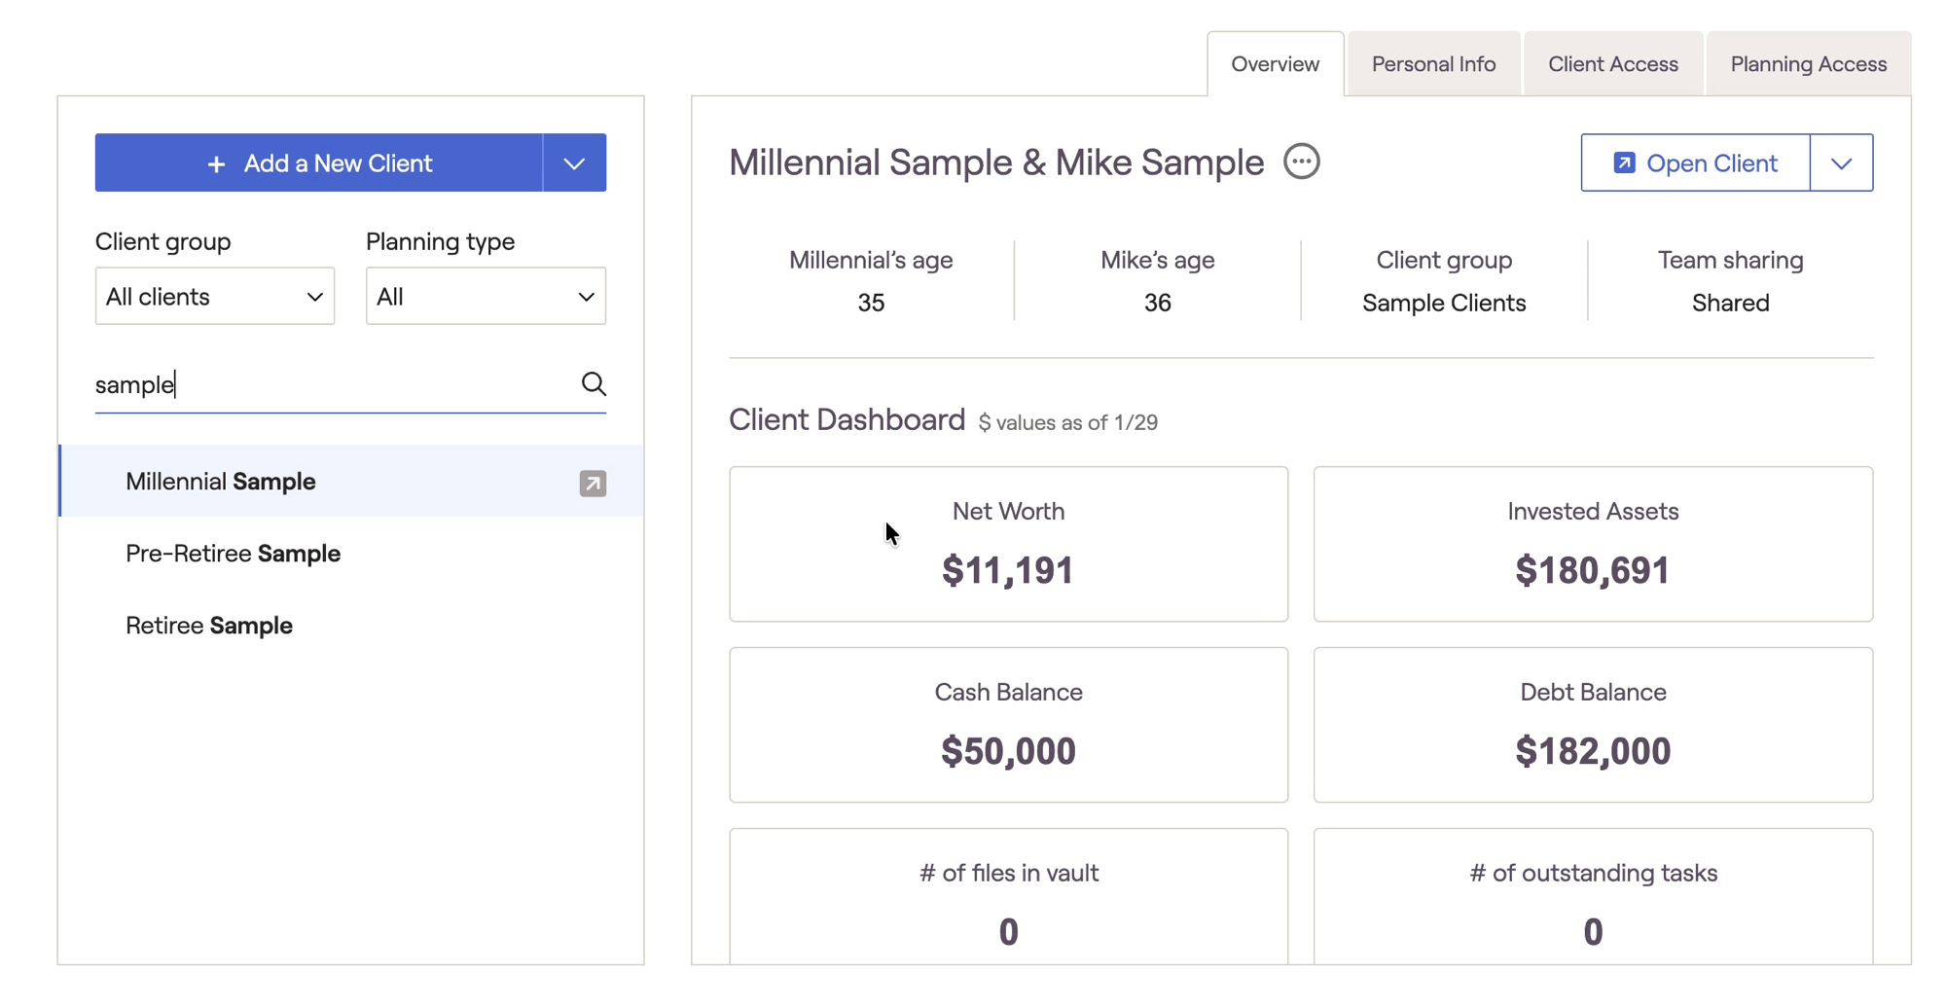Open the Client group dropdown
1946x1007 pixels.
(214, 297)
